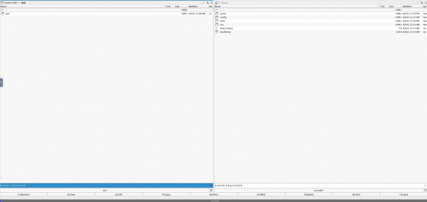Click new-tab icon beside the 'krusader' tab
The height and width of the screenshot is (202, 427).
[426, 190]
